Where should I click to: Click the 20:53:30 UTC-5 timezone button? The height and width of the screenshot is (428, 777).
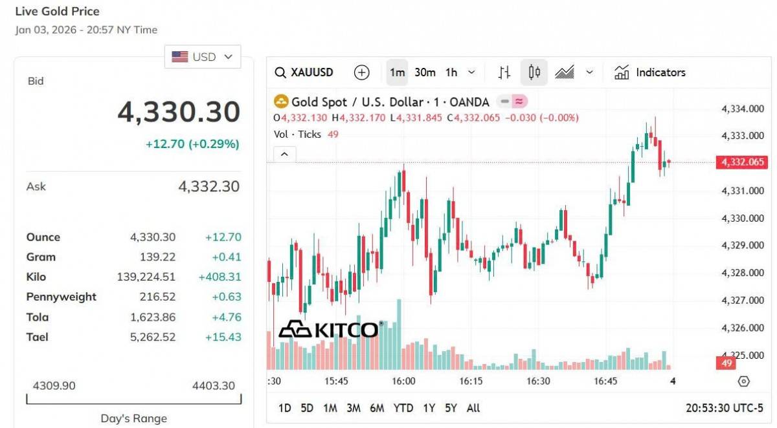(725, 408)
